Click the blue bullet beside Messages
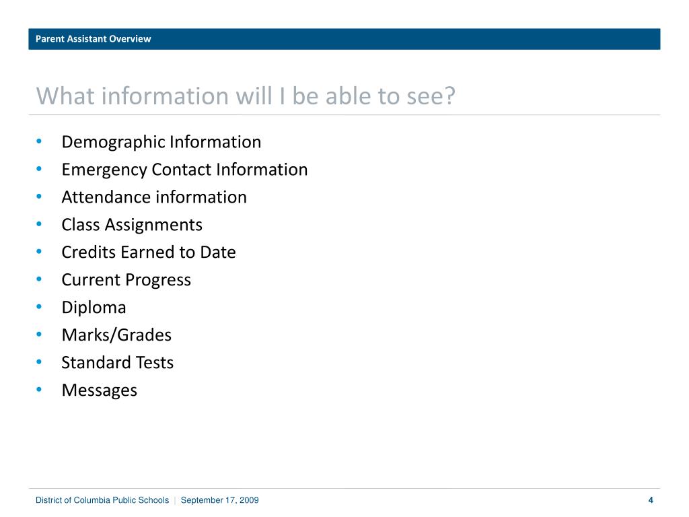The width and height of the screenshot is (689, 517). (x=39, y=389)
